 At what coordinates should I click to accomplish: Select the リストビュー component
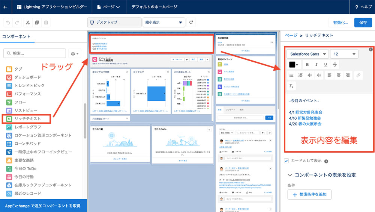click(22, 110)
